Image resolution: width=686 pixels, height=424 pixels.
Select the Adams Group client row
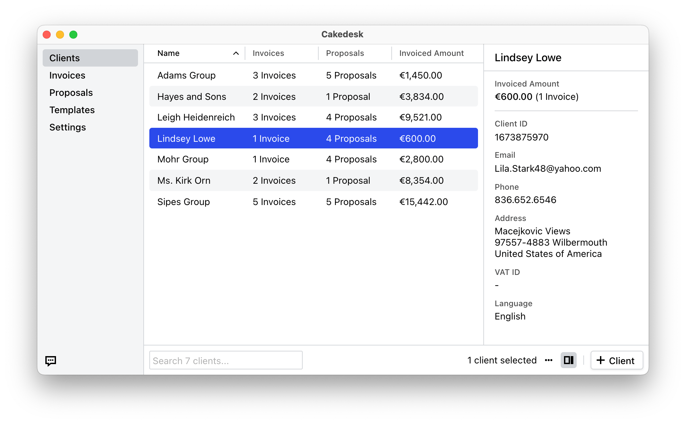point(313,76)
